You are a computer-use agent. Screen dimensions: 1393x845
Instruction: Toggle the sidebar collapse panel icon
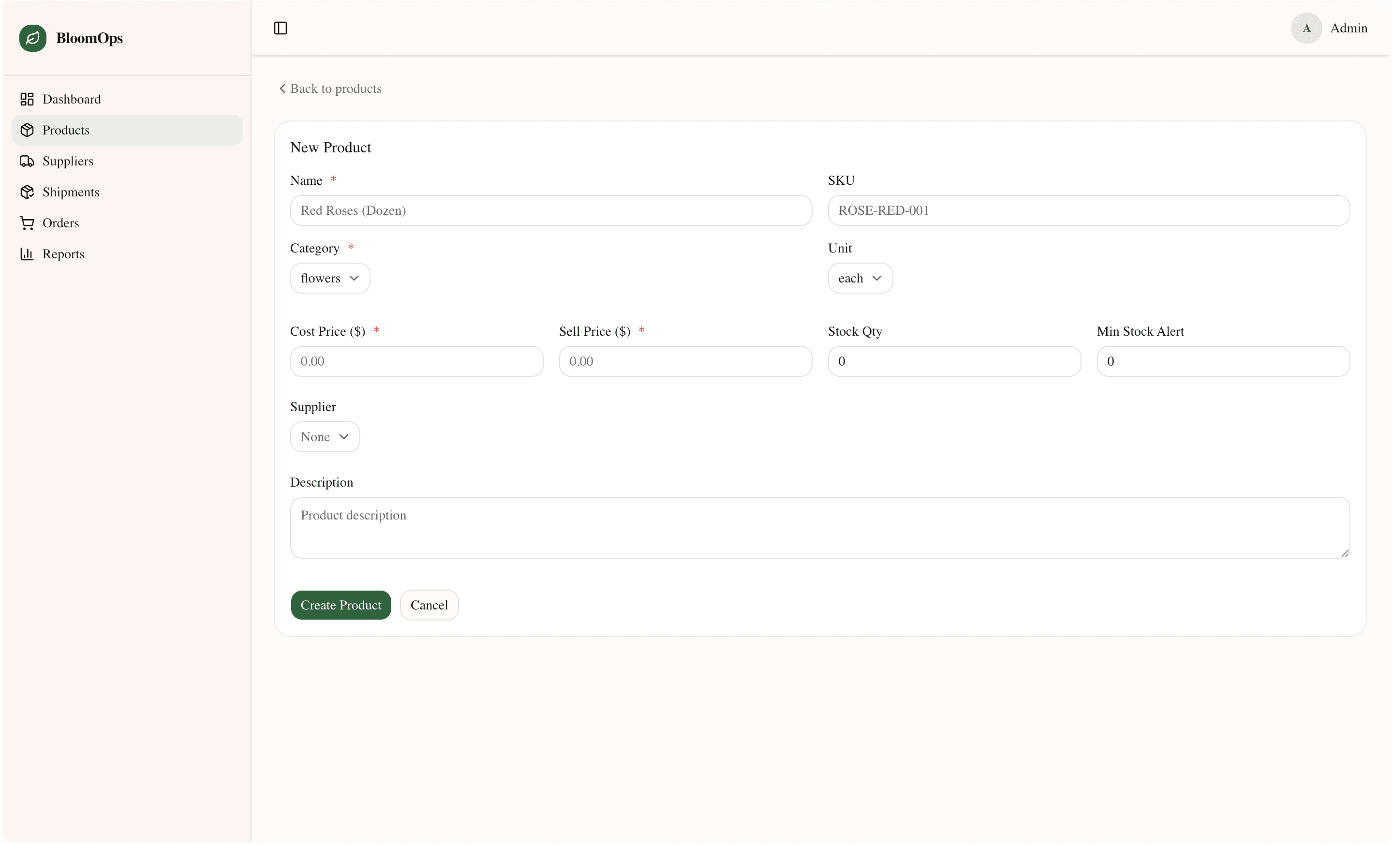coord(281,28)
